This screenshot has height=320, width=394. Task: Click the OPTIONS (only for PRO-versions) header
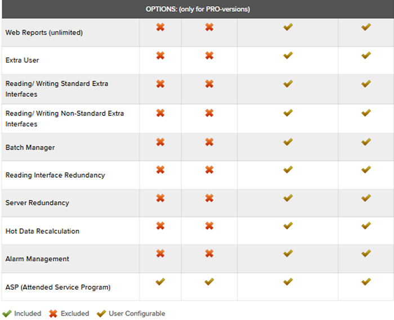tap(198, 9)
